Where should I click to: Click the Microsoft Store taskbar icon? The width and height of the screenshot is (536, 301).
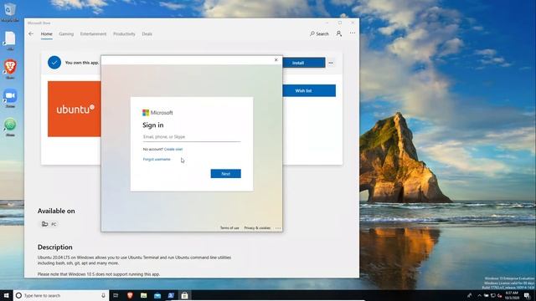click(x=184, y=295)
